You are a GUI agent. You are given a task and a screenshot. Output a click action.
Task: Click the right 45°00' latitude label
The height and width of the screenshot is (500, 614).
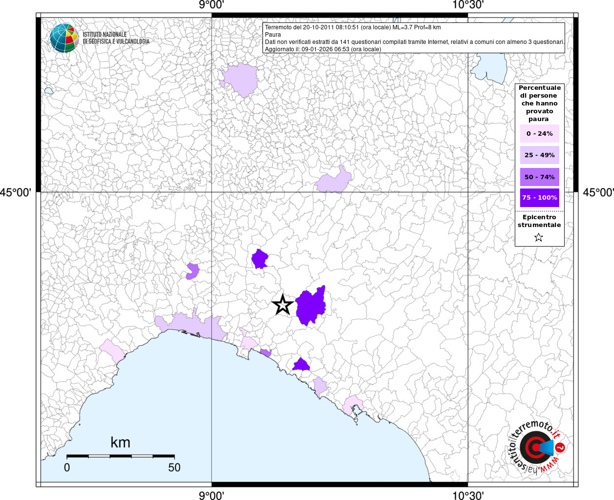point(598,192)
